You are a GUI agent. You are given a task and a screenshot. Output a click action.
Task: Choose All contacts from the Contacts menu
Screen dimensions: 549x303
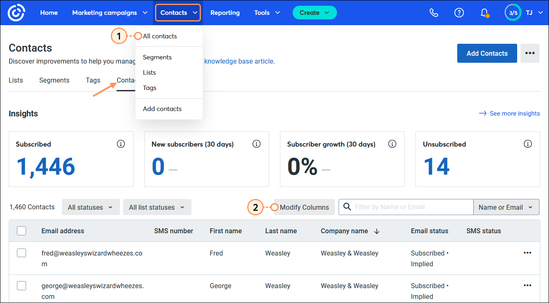pyautogui.click(x=160, y=36)
